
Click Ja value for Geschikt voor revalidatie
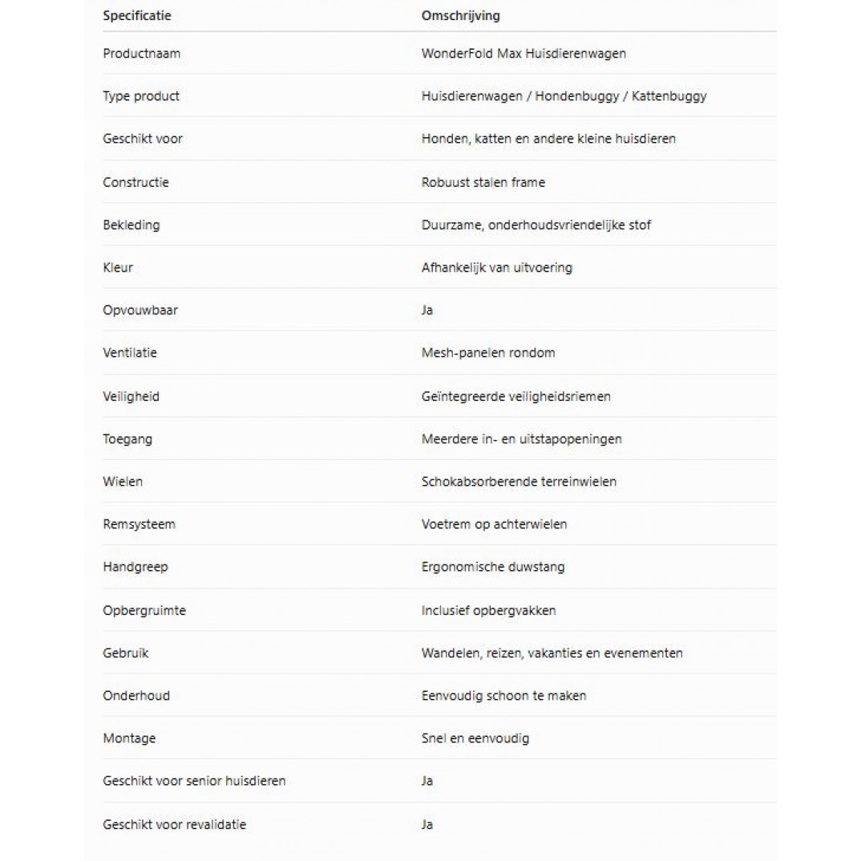coord(426,825)
